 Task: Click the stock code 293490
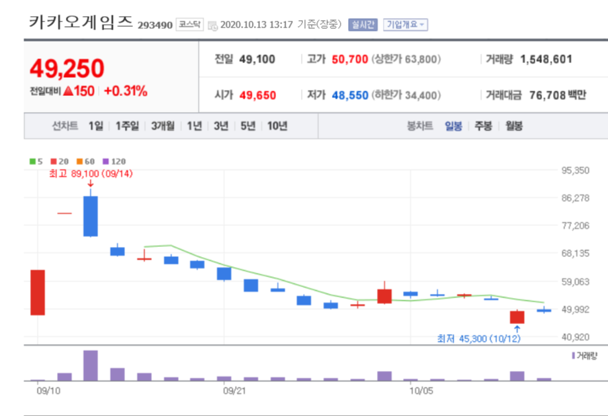(x=155, y=25)
